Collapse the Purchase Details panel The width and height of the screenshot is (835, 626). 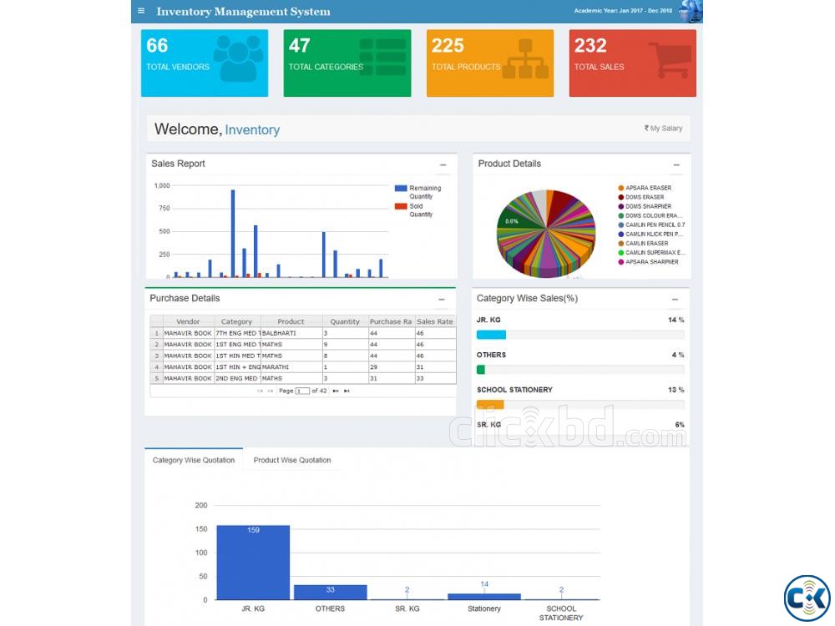coord(442,300)
